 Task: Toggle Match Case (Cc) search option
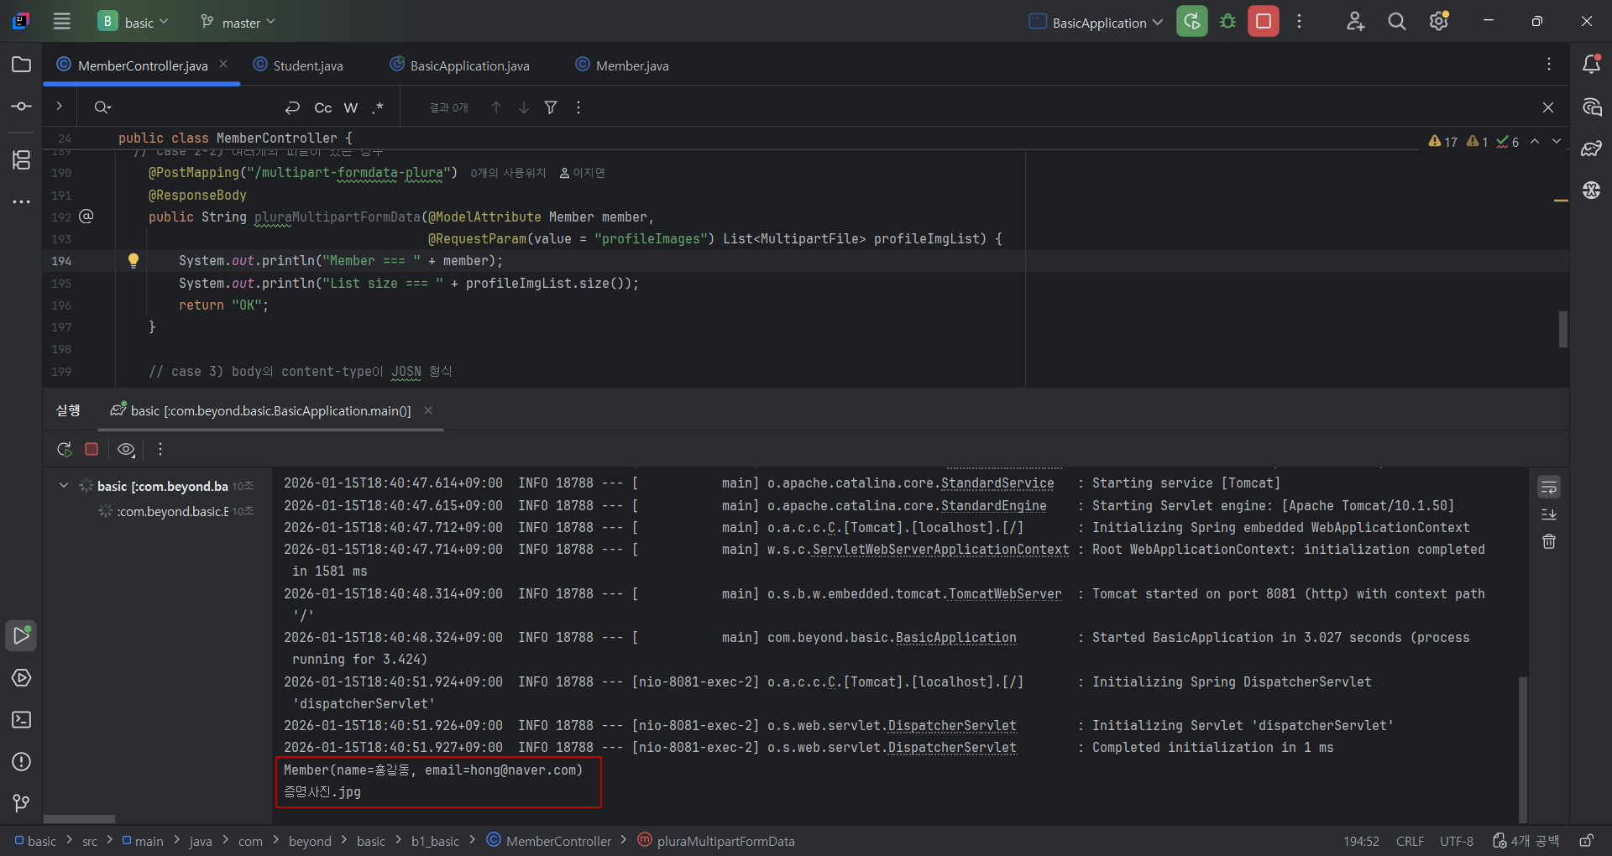pyautogui.click(x=323, y=107)
